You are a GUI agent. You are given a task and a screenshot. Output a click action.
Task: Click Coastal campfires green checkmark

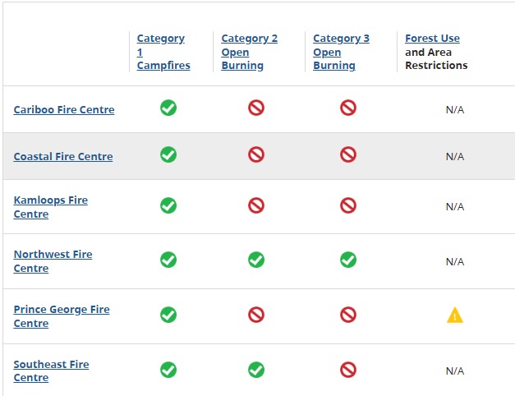pyautogui.click(x=168, y=154)
